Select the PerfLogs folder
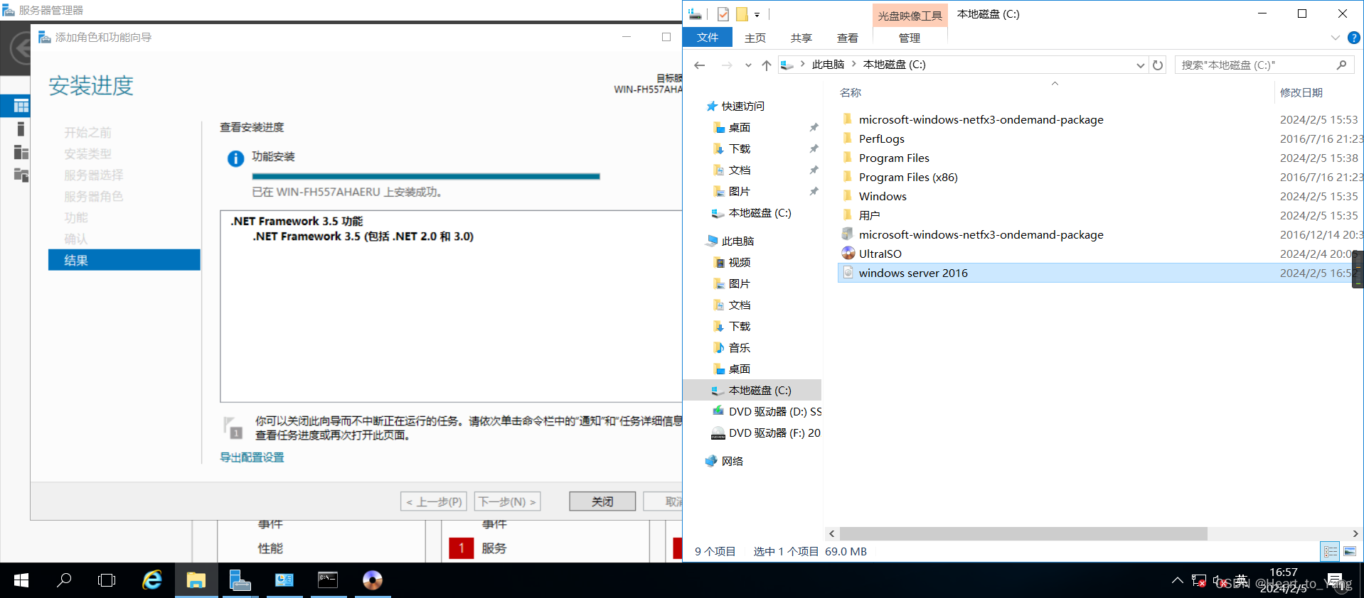 [x=882, y=138]
